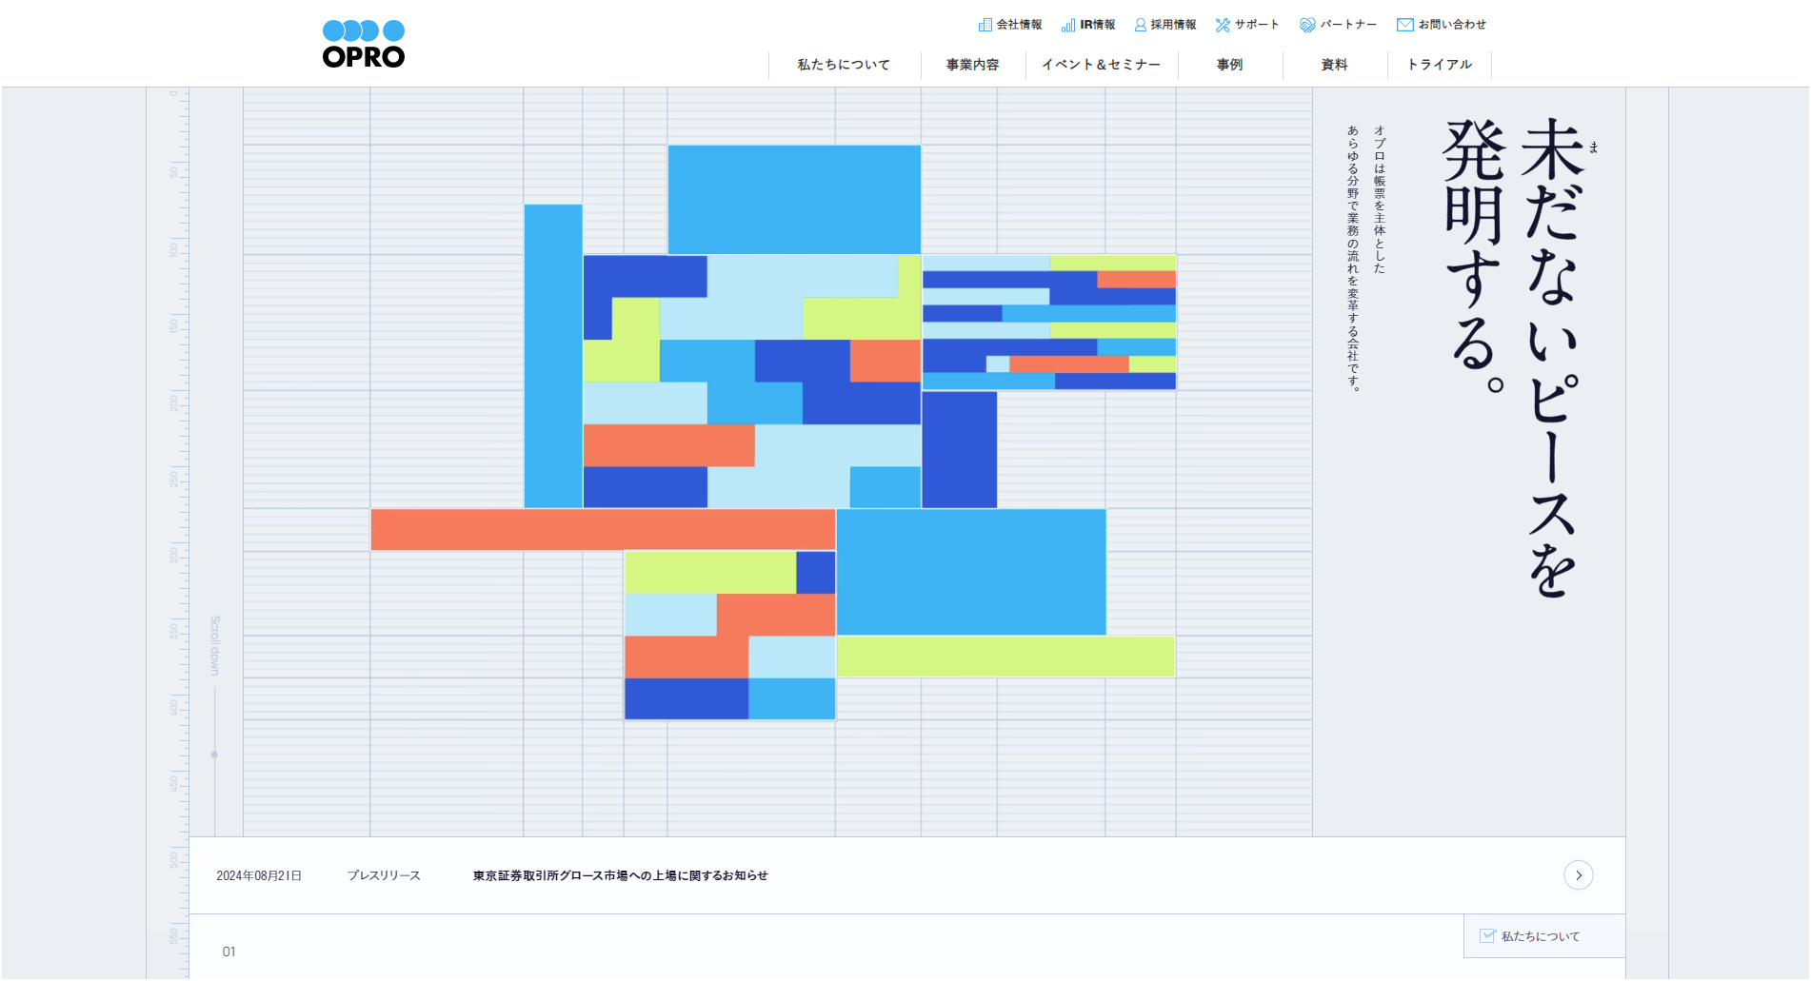Click the OPRO logo
Viewport: 1811px width, 981px height.
coord(364,45)
